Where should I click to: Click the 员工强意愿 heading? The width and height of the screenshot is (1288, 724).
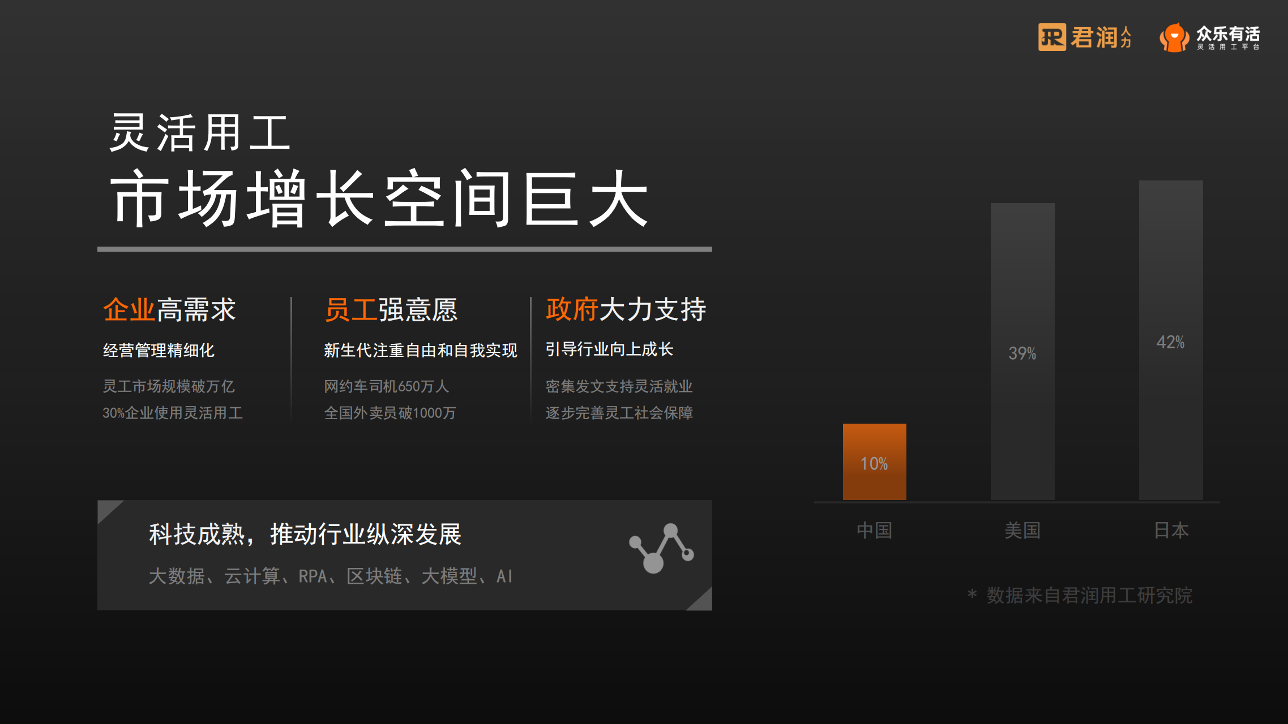pyautogui.click(x=391, y=310)
